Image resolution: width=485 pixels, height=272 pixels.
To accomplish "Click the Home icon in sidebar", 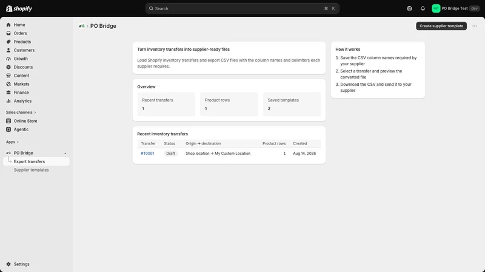I will click(x=8, y=25).
